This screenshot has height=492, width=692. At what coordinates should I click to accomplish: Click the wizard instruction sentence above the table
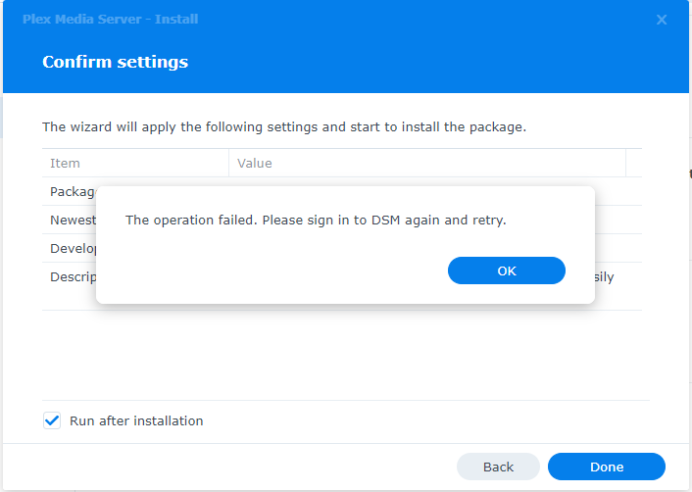tap(284, 126)
